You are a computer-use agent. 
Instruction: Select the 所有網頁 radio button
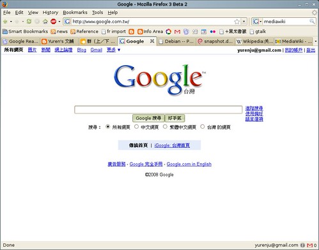point(108,127)
